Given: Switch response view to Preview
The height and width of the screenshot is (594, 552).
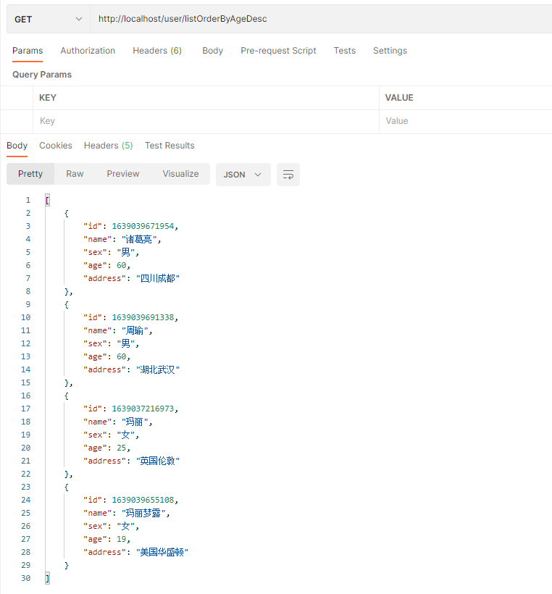Looking at the screenshot, I should coord(123,174).
